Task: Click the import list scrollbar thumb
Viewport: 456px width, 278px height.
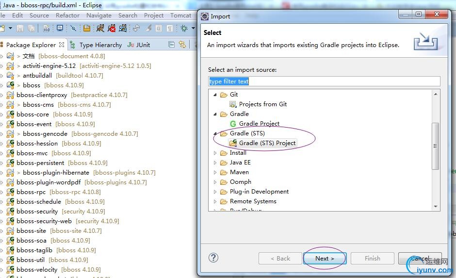Action: pyautogui.click(x=435, y=146)
